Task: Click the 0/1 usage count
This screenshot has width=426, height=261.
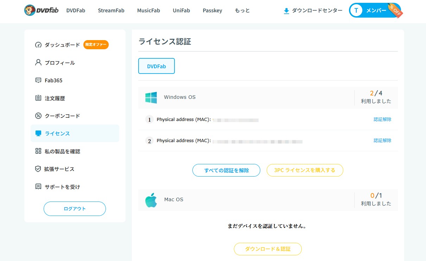Action: click(376, 196)
